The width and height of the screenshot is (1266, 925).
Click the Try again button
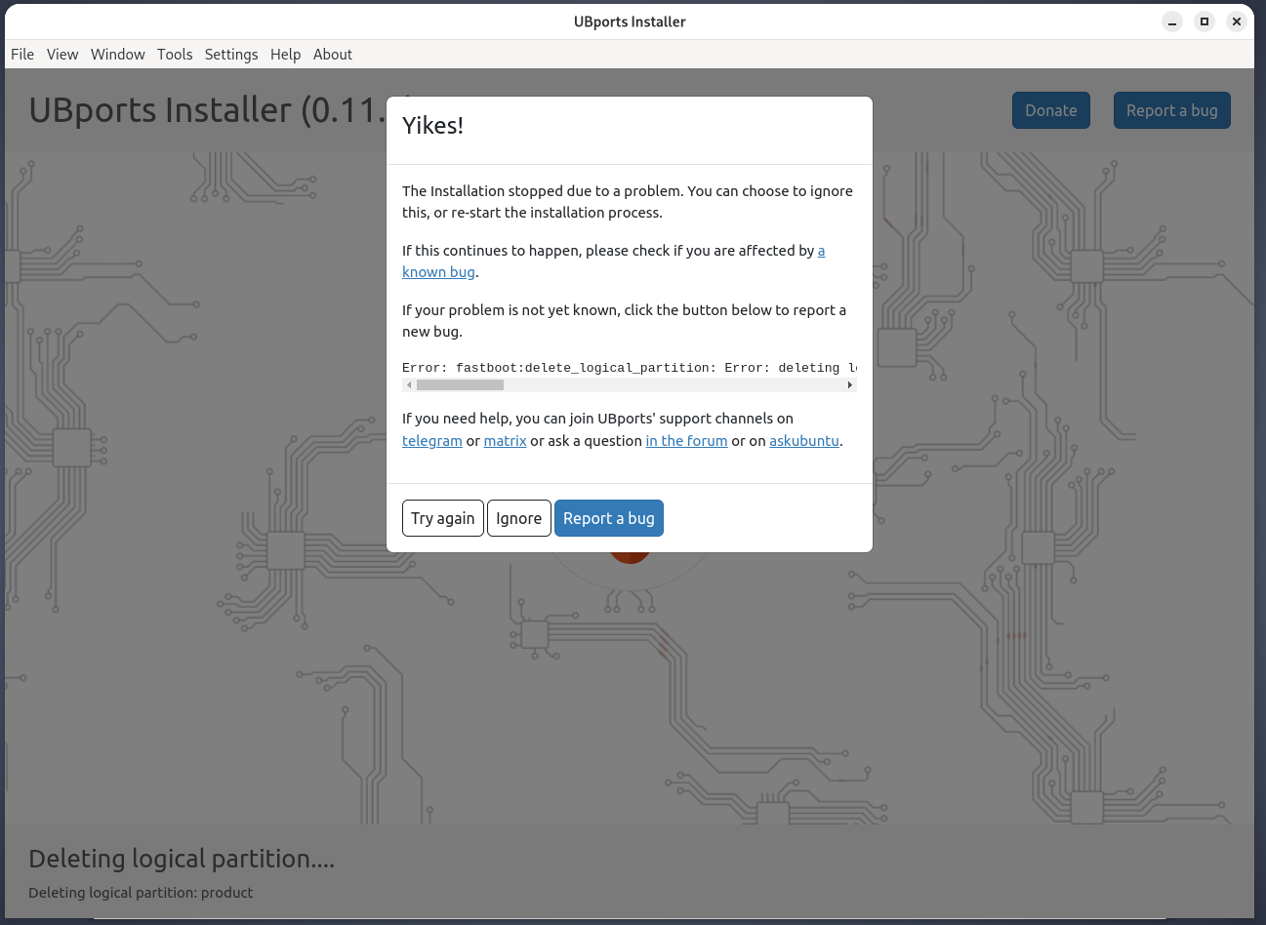(x=443, y=518)
